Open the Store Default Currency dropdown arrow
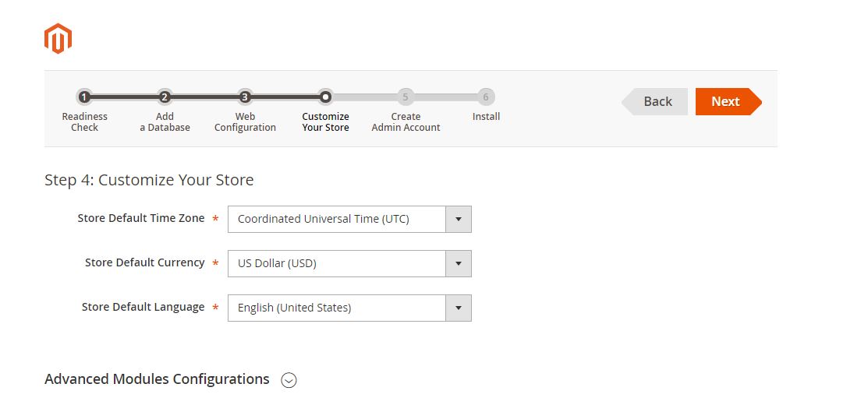 (x=459, y=264)
